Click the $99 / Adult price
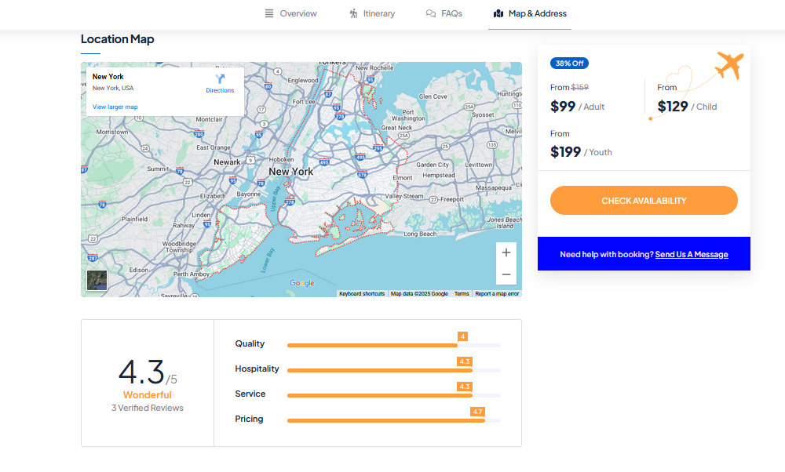The width and height of the screenshot is (785, 472). (577, 107)
